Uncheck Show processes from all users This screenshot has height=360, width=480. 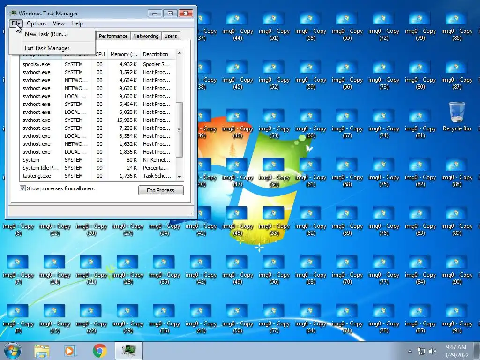tap(22, 188)
